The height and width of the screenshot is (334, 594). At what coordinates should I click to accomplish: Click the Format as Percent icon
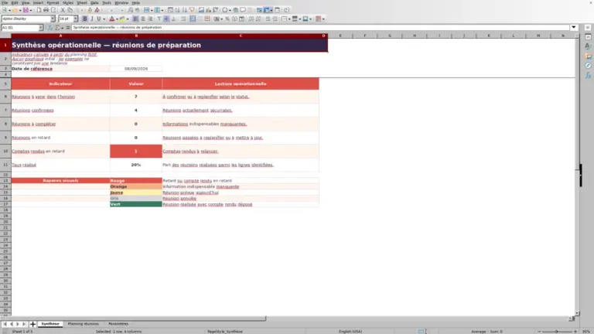click(227, 19)
